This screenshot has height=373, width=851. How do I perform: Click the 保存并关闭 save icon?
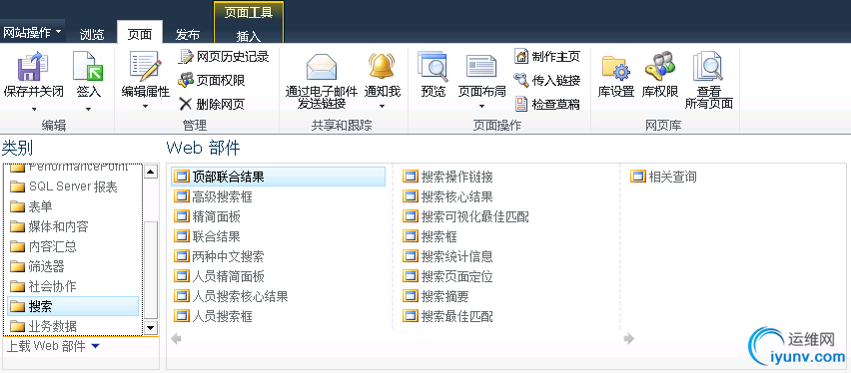(x=33, y=66)
